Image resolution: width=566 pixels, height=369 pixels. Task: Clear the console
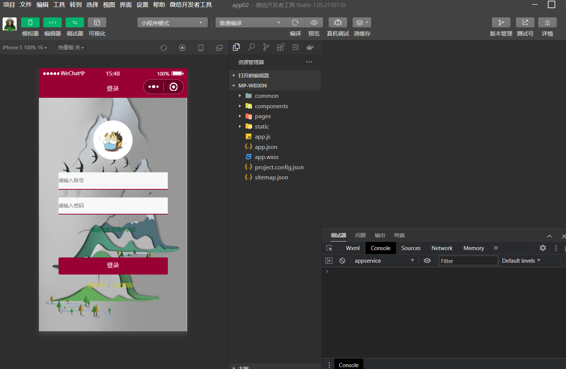[x=342, y=261]
